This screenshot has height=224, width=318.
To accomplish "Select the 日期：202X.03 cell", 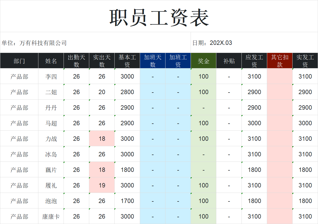I will 212,43.
